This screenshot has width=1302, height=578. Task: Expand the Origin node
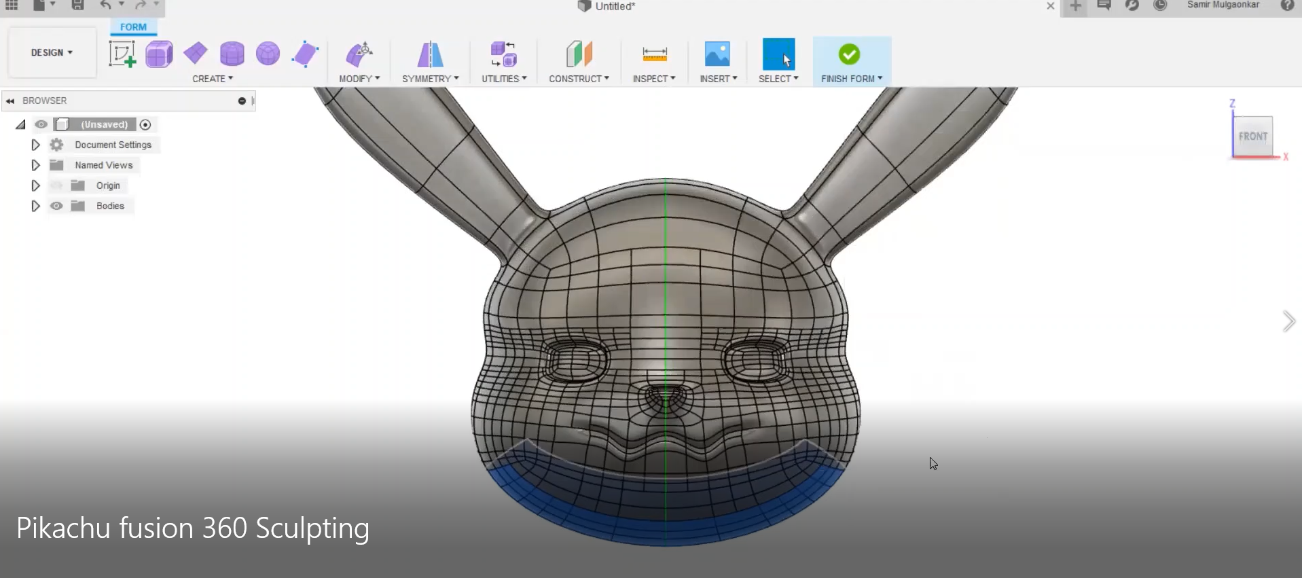pyautogui.click(x=35, y=185)
